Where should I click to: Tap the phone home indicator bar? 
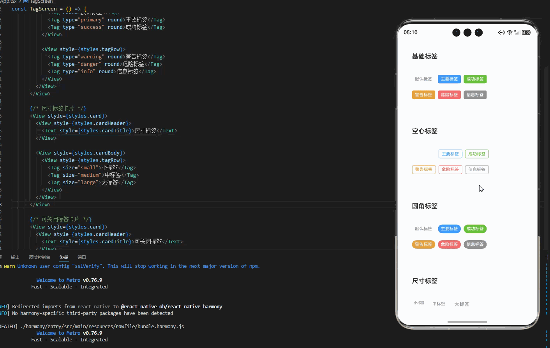[467, 322]
